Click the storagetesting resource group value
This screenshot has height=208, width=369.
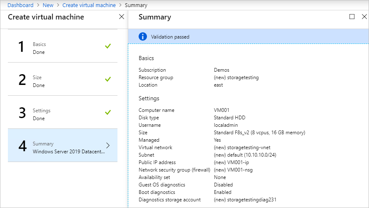point(236,77)
